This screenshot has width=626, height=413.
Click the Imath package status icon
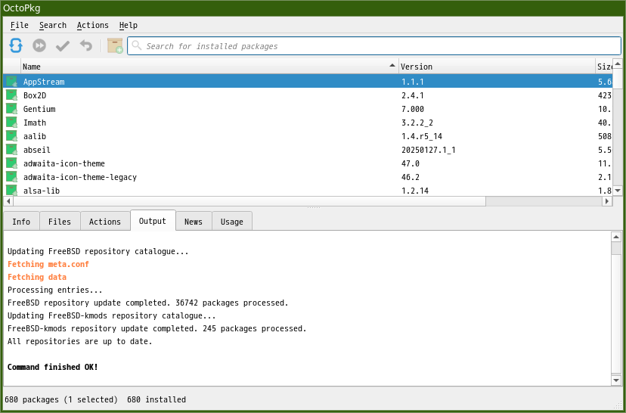point(11,123)
